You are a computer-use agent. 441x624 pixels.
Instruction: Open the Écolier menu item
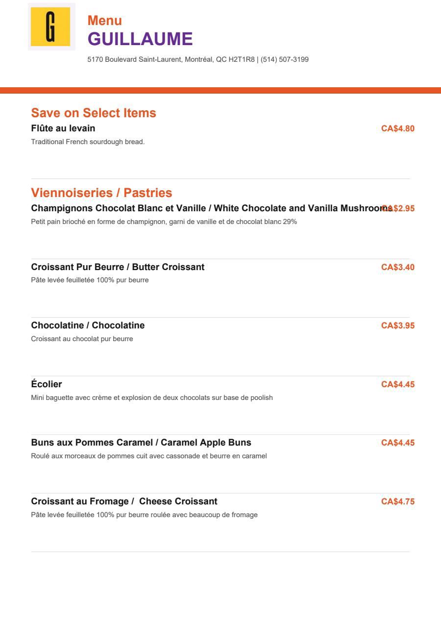[x=47, y=384]
